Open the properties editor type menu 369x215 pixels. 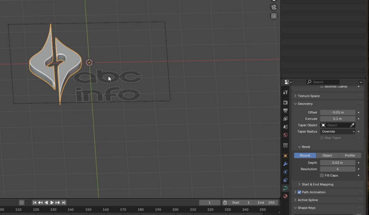click(288, 82)
